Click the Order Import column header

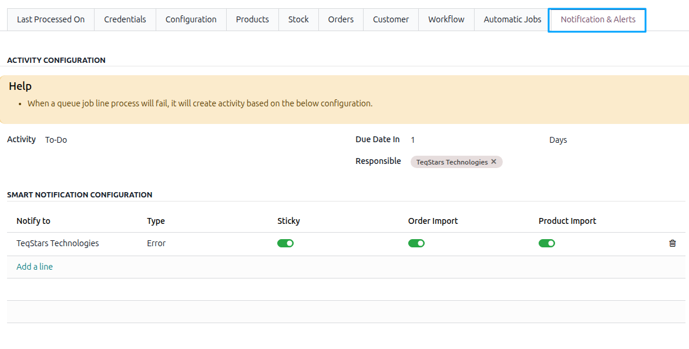pyautogui.click(x=433, y=221)
